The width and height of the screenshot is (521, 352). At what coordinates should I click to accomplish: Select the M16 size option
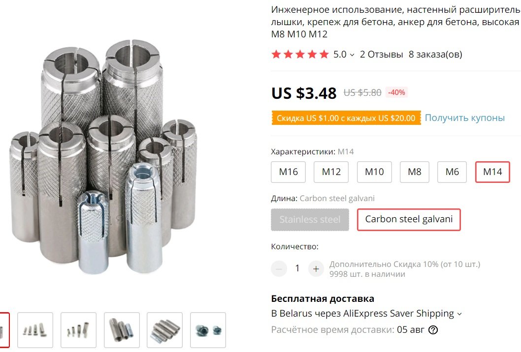point(288,172)
